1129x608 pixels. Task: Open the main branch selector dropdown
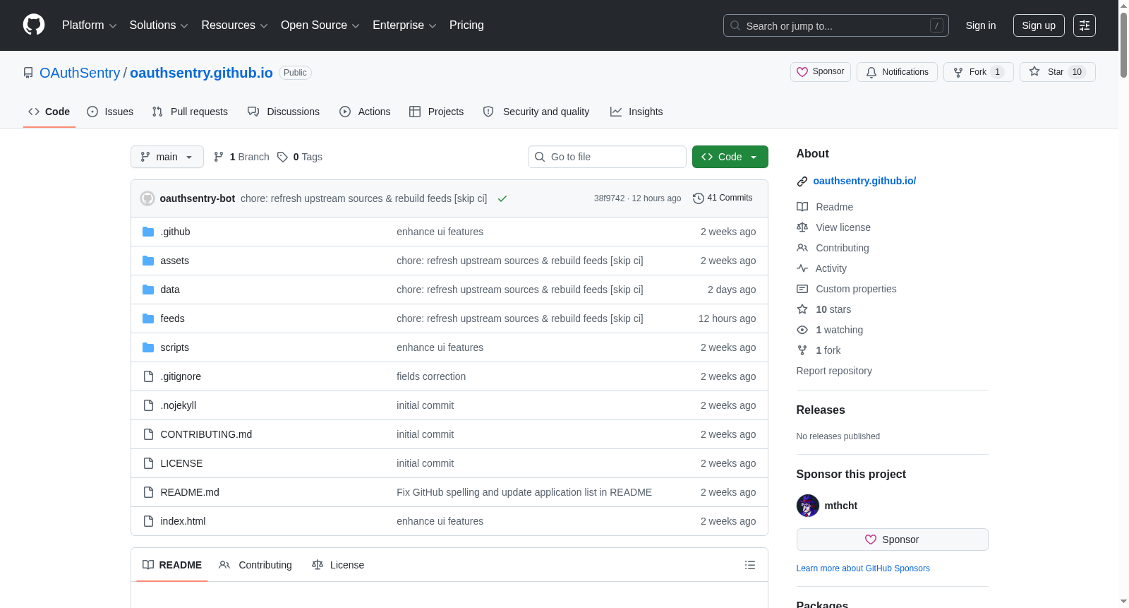167,157
